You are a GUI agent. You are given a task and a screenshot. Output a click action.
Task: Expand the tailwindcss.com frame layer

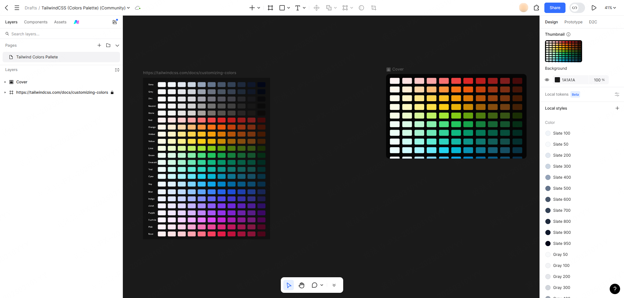pyautogui.click(x=5, y=92)
